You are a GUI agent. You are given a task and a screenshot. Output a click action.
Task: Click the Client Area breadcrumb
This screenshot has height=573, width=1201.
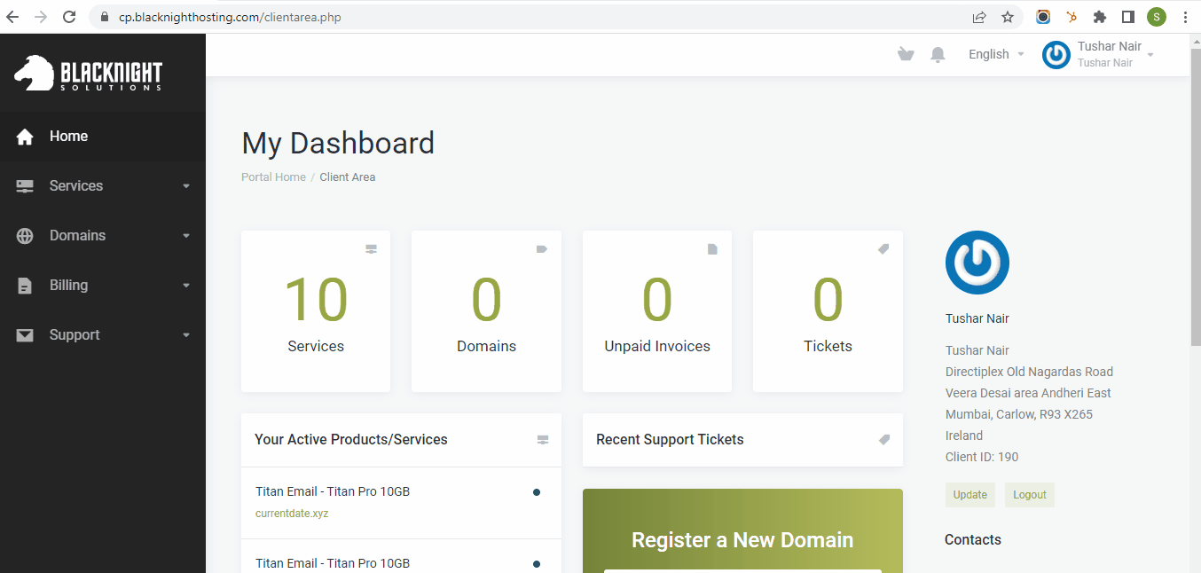348,177
